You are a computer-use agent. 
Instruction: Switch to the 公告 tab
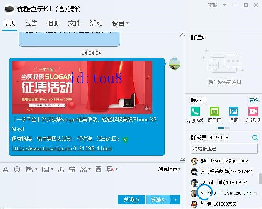[x=31, y=24]
